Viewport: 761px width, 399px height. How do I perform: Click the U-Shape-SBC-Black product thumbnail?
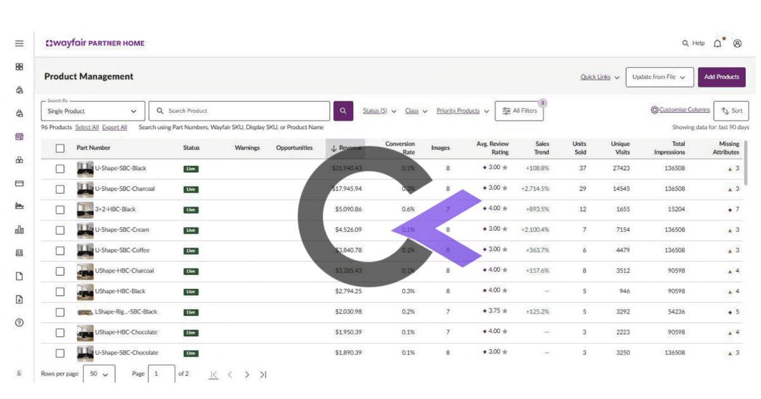85,168
